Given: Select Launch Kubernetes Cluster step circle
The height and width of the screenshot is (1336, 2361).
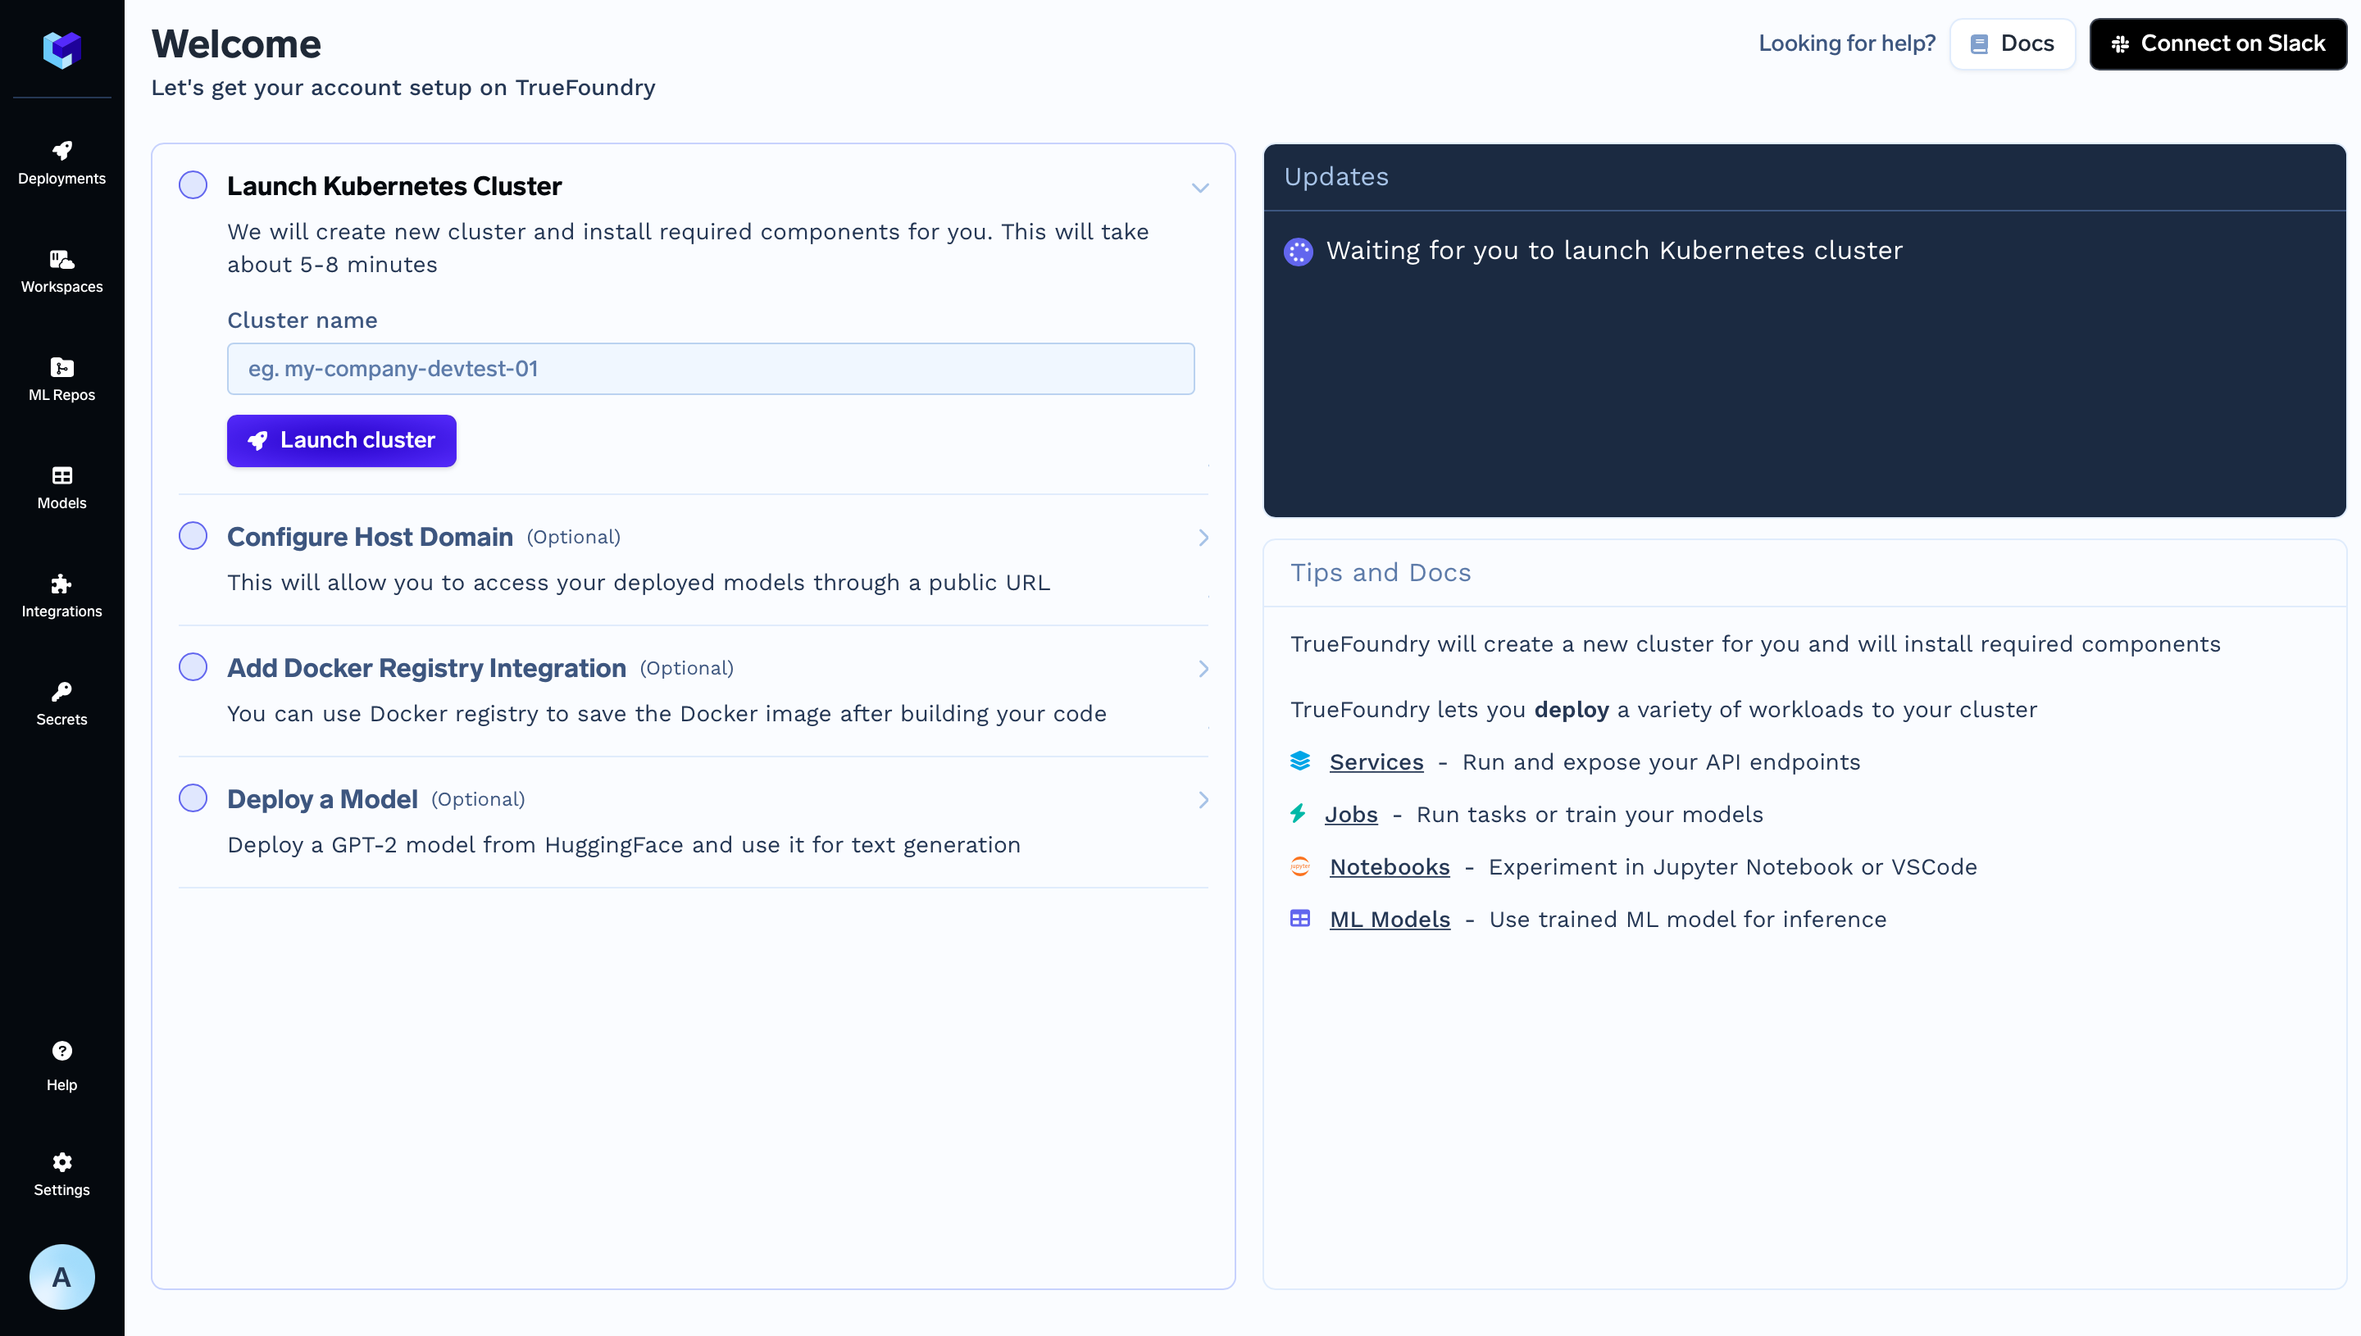Looking at the screenshot, I should [x=193, y=184].
